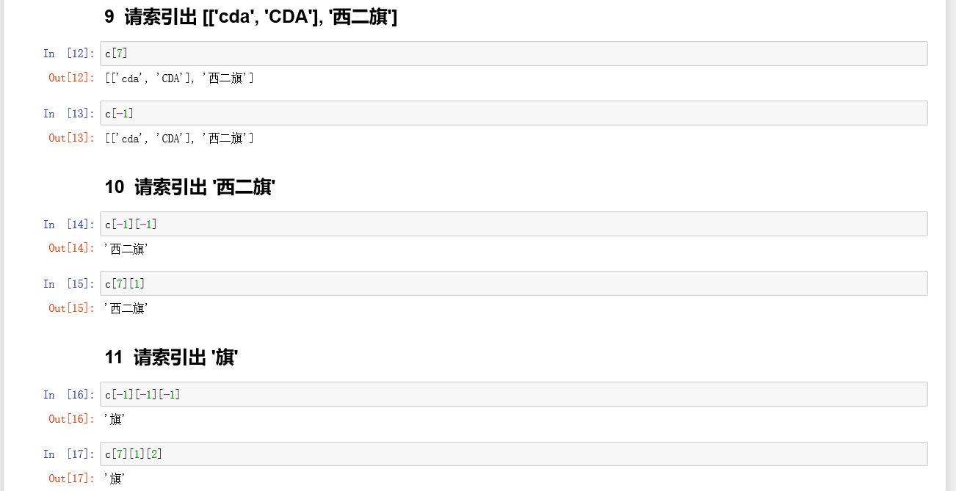Select cell via the In [13] prompt
This screenshot has width=956, height=491.
pos(68,113)
